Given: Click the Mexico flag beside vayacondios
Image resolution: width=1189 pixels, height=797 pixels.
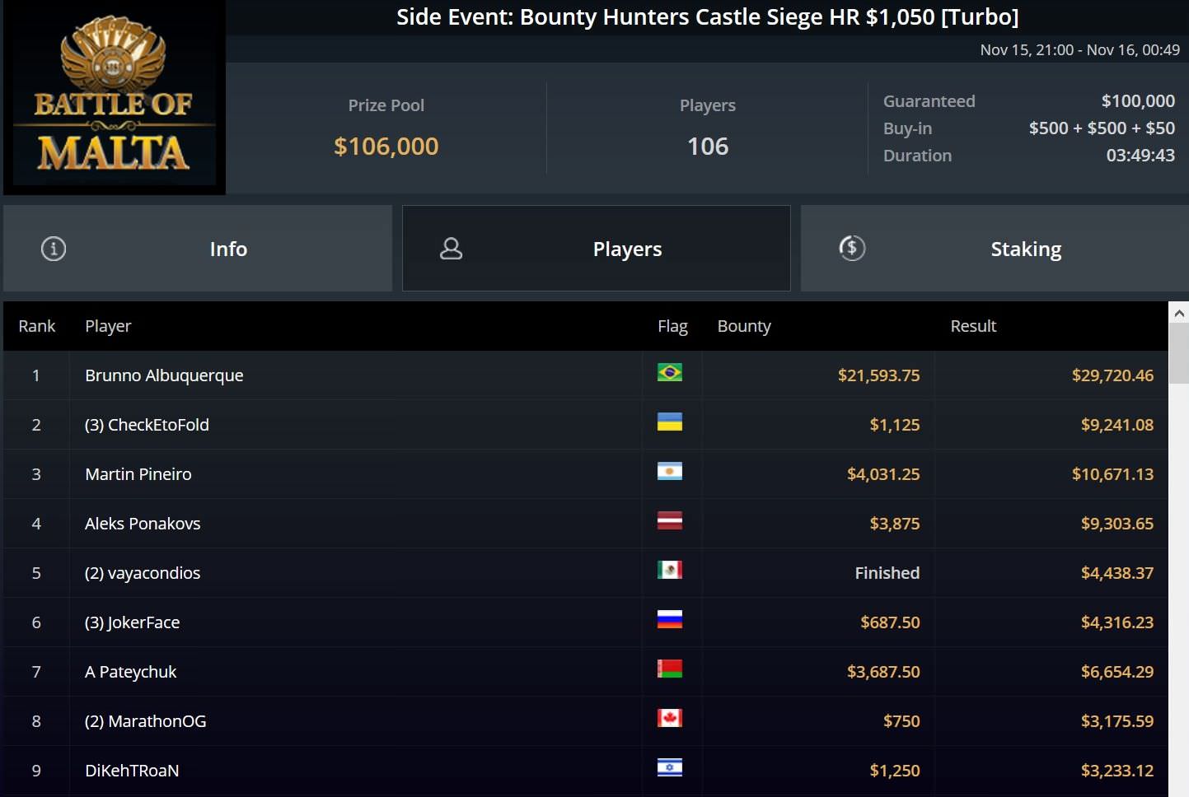Looking at the screenshot, I should 669,571.
